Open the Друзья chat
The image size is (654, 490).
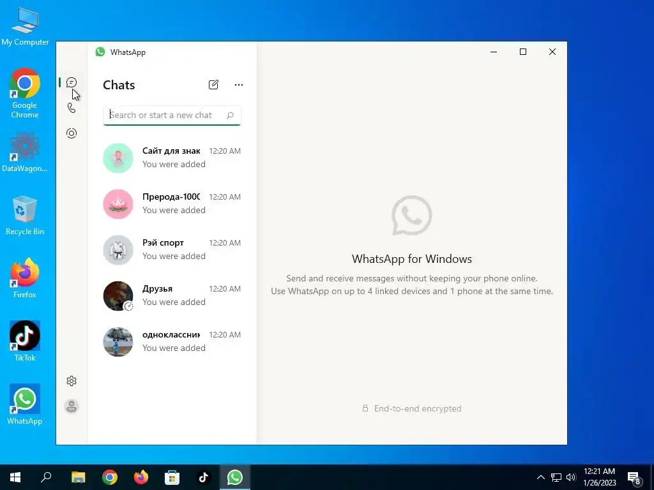[172, 295]
